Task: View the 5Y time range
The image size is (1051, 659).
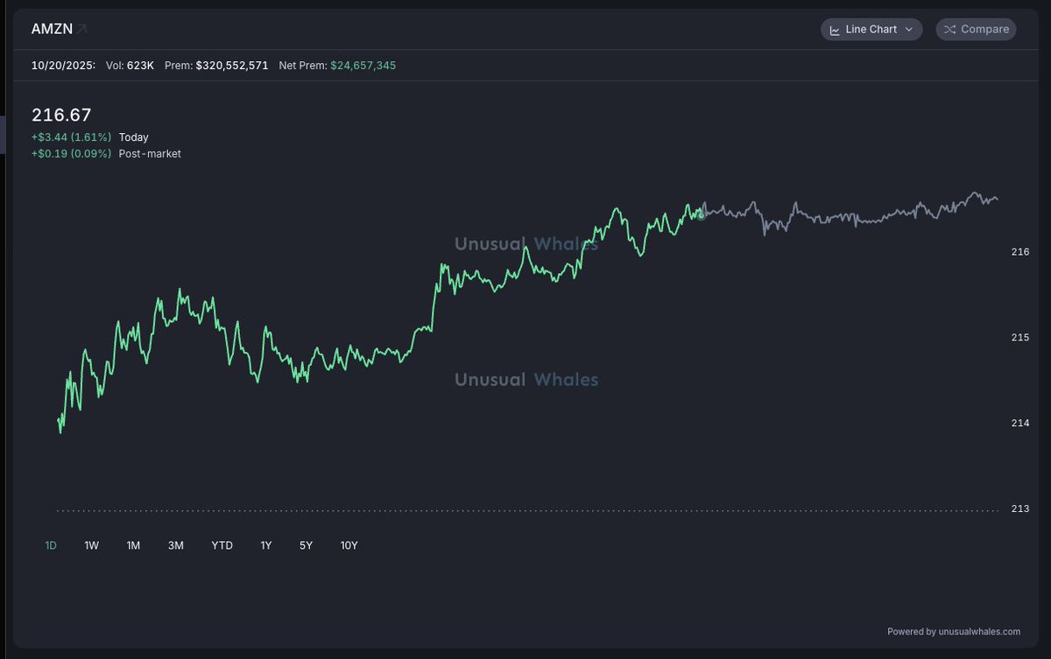Action: [306, 545]
